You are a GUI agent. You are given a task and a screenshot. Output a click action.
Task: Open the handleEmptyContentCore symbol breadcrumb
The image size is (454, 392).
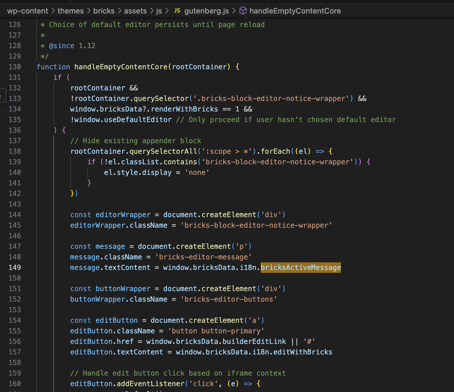point(295,11)
